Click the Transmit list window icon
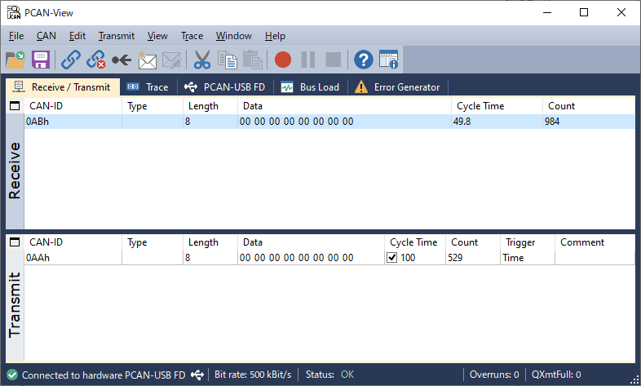 [15, 242]
